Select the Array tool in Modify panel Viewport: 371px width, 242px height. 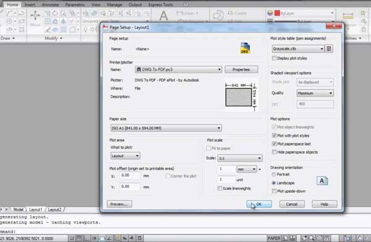click(63, 30)
